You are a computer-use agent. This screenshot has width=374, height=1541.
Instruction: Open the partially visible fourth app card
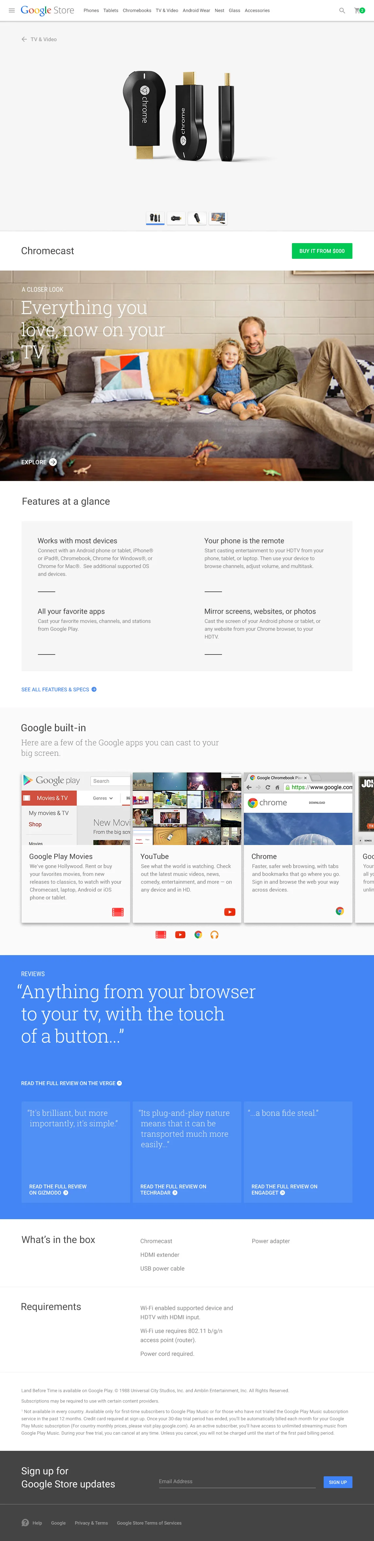pyautogui.click(x=365, y=847)
